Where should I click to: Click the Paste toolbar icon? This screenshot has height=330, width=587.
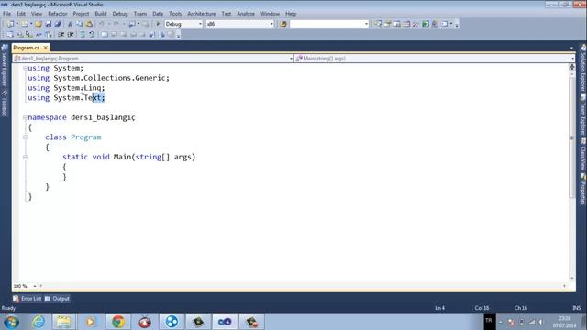coord(89,24)
